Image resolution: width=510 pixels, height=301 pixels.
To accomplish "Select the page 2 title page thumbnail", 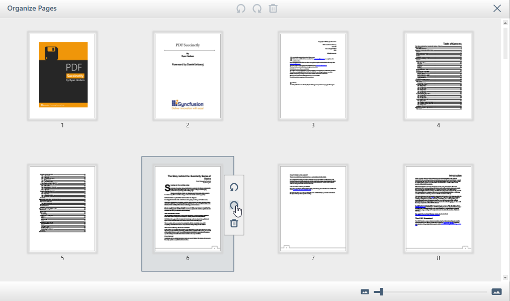I will click(x=188, y=76).
